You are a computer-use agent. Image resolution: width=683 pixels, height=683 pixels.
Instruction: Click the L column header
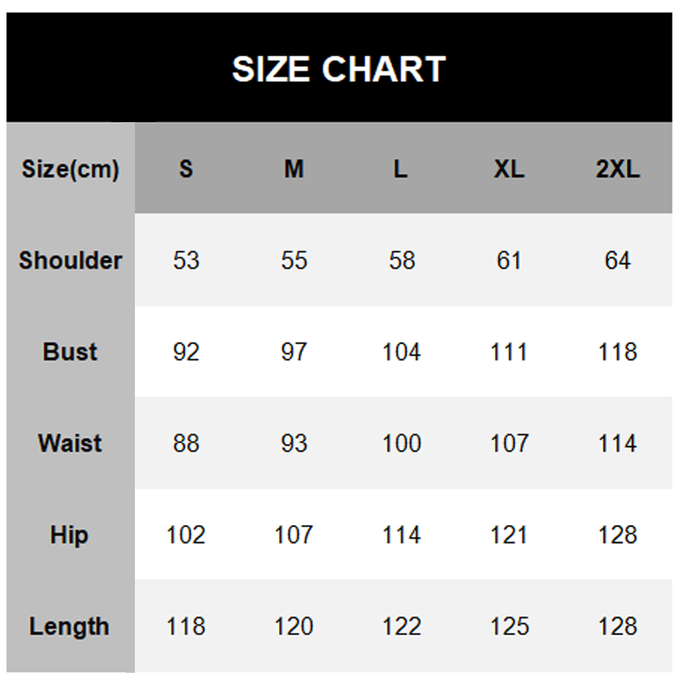click(400, 169)
